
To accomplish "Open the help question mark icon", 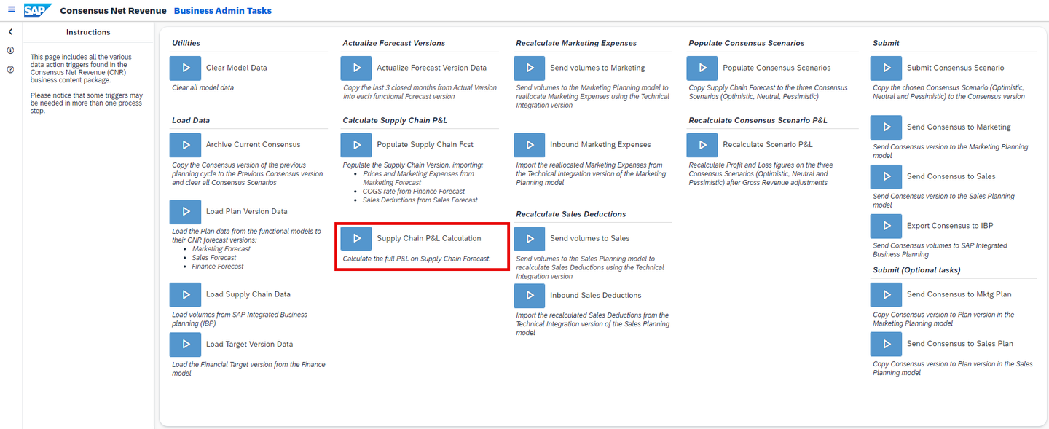I will point(10,70).
